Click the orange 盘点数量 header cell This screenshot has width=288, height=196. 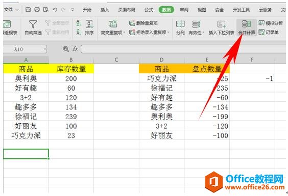tap(207, 69)
